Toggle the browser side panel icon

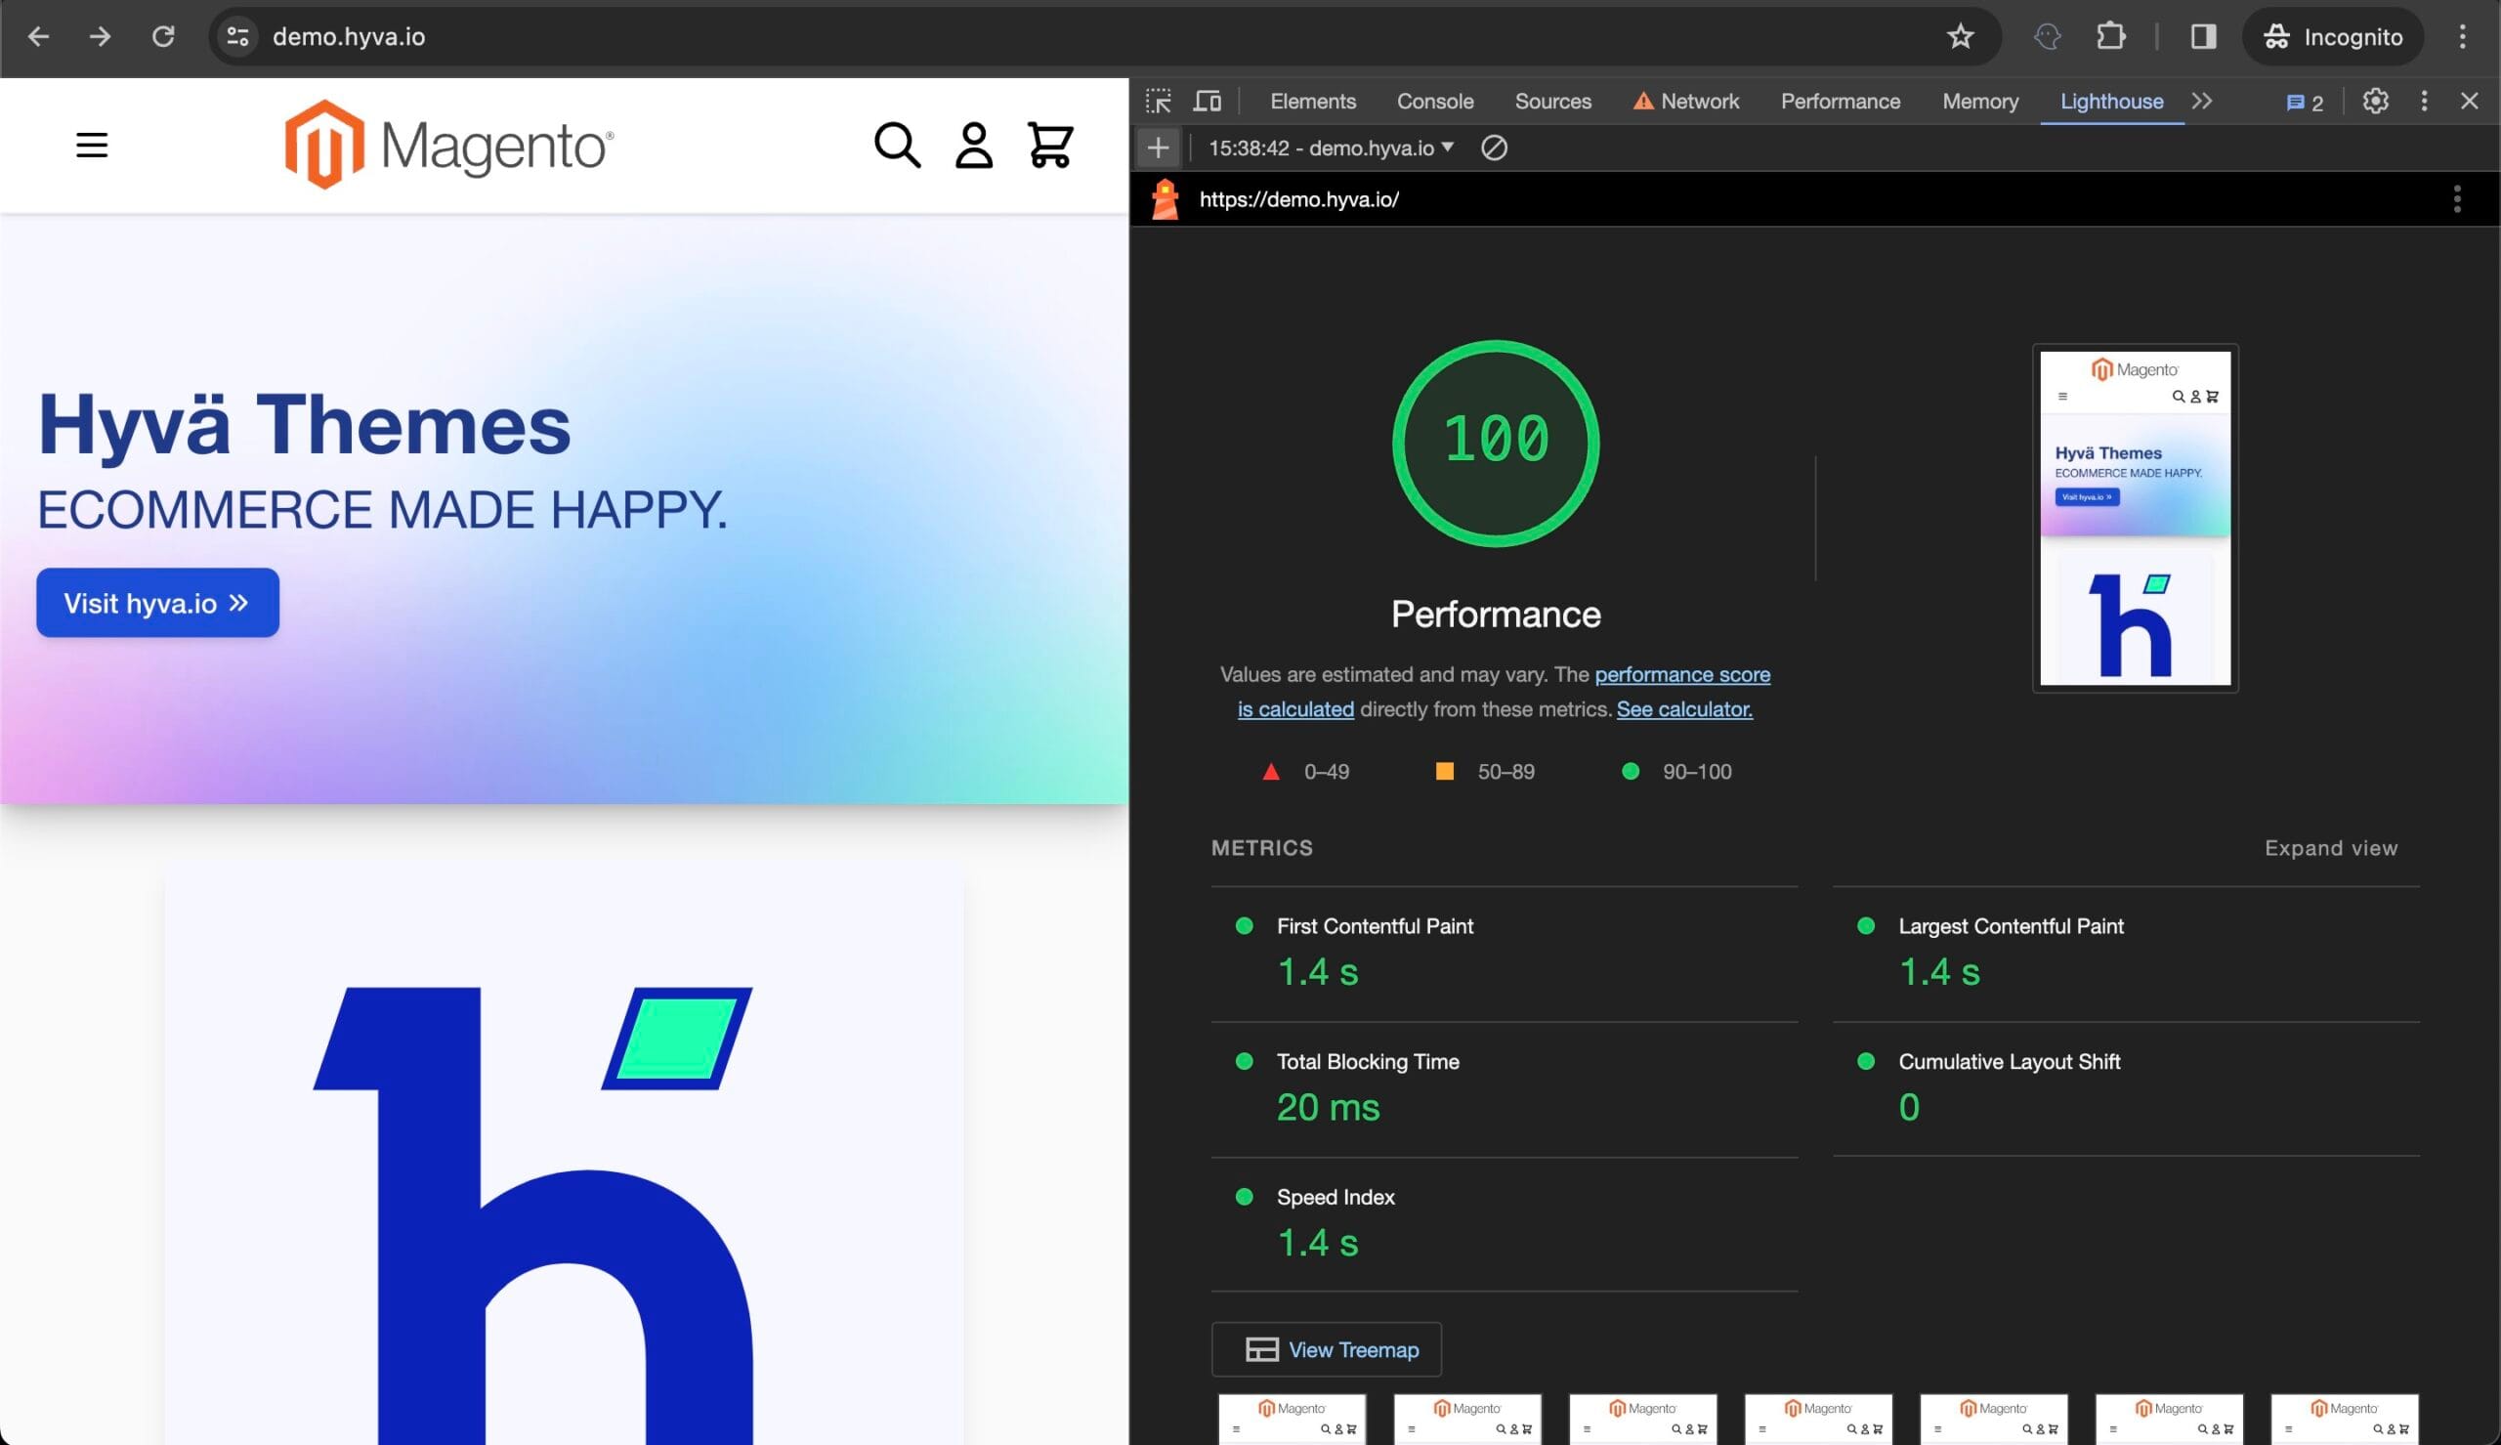[2203, 37]
